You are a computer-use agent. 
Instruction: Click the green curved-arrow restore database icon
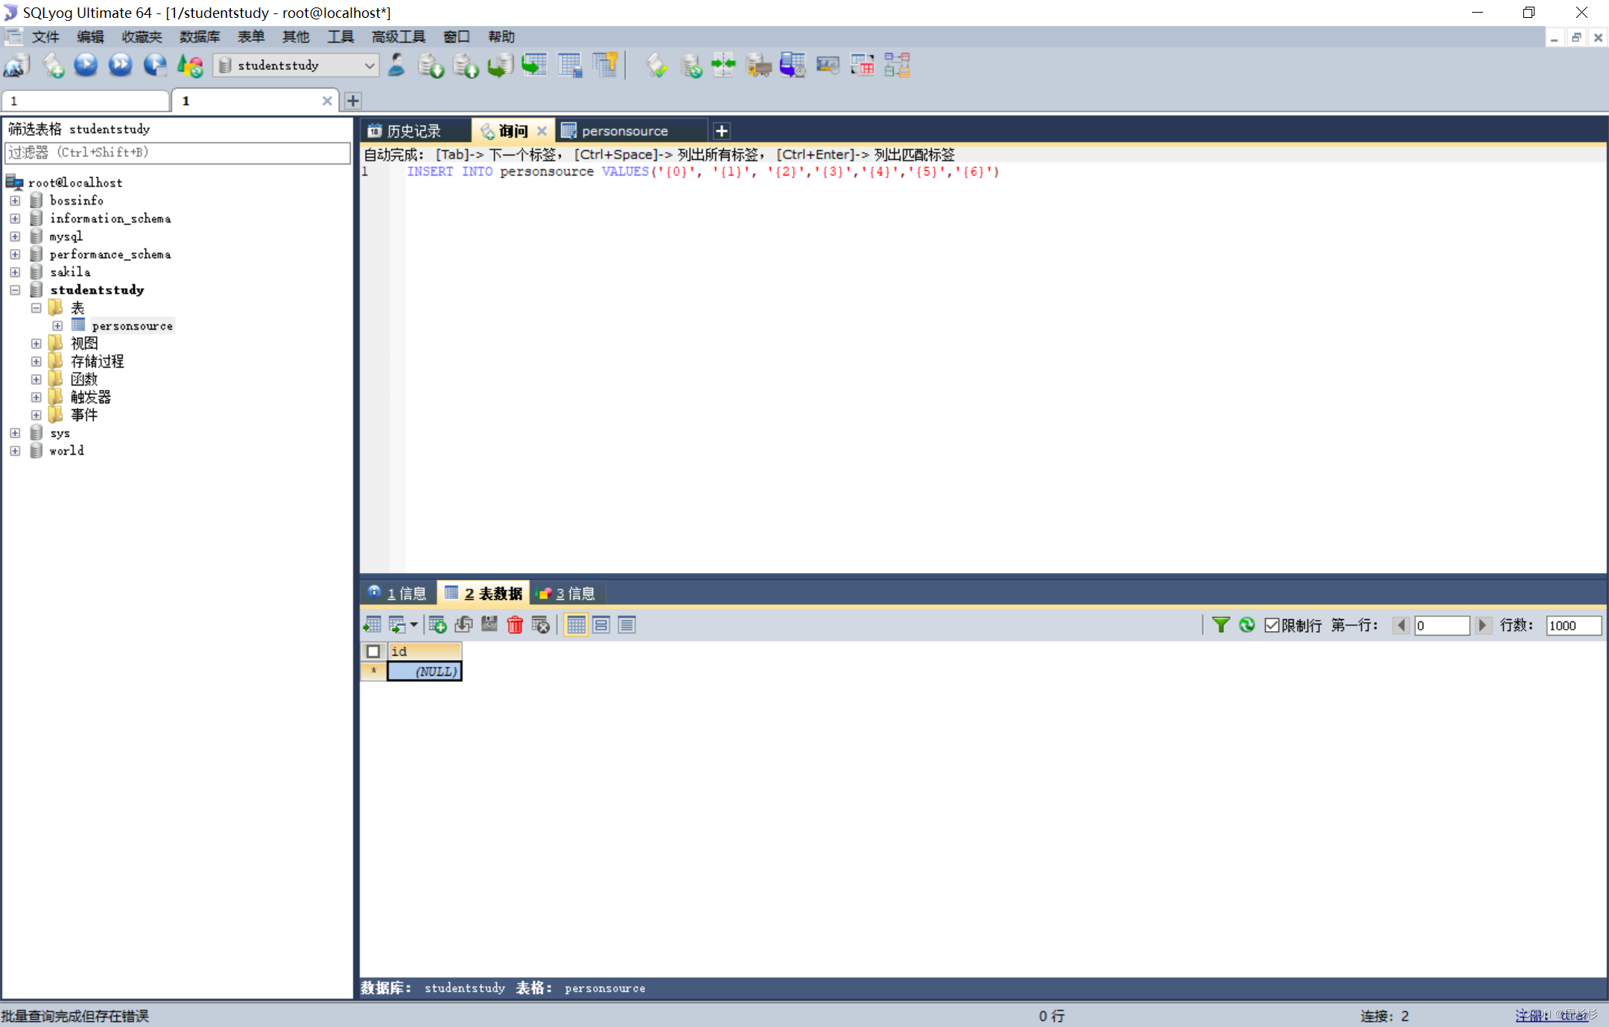pyautogui.click(x=500, y=65)
